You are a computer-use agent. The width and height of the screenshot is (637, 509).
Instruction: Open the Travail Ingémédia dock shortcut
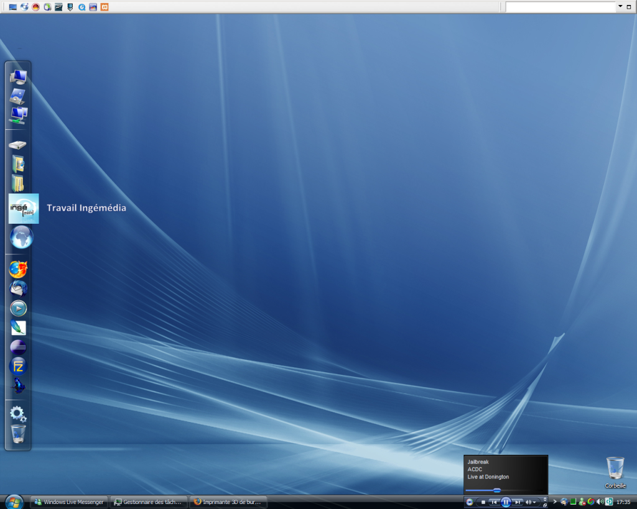pos(24,209)
